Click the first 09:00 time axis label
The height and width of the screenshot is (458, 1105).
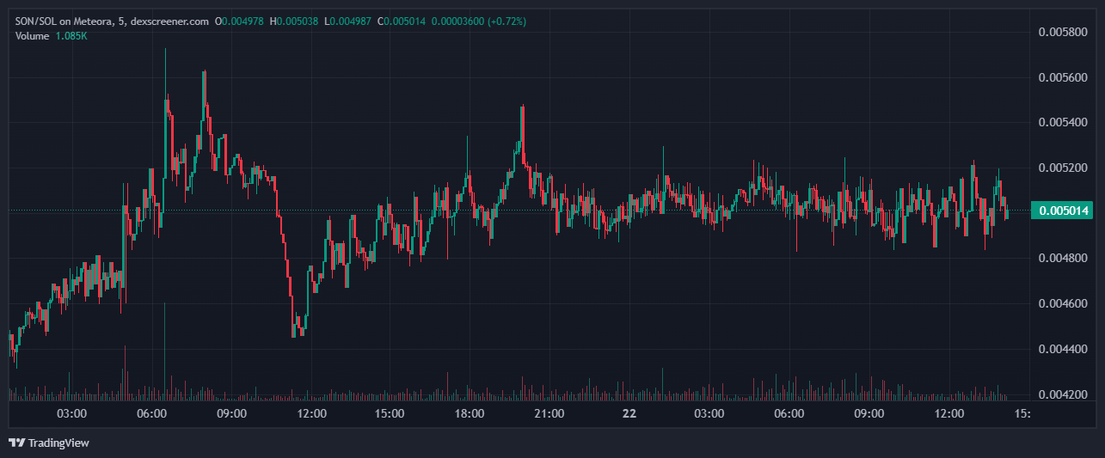[x=231, y=413]
